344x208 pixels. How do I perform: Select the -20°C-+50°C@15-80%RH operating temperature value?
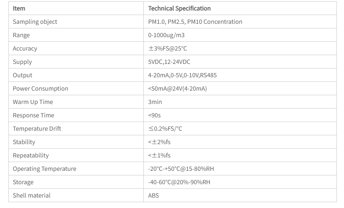pyautogui.click(x=181, y=169)
